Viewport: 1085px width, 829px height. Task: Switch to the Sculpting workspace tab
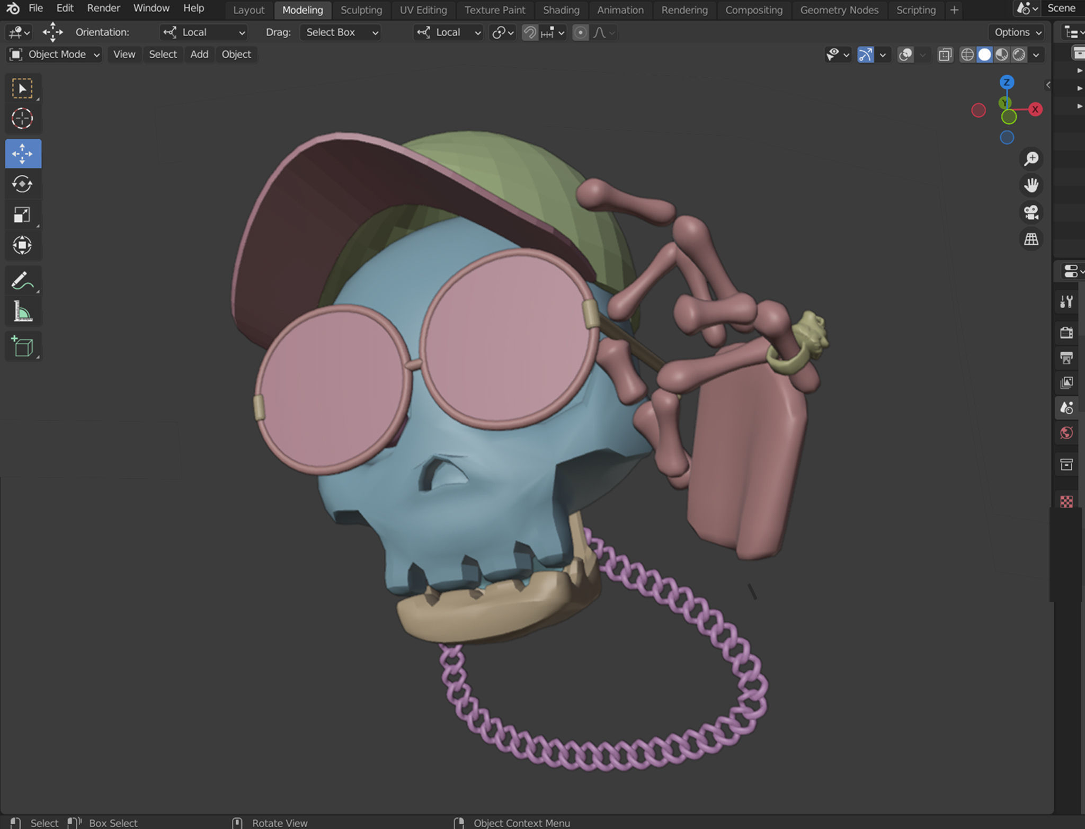(361, 10)
